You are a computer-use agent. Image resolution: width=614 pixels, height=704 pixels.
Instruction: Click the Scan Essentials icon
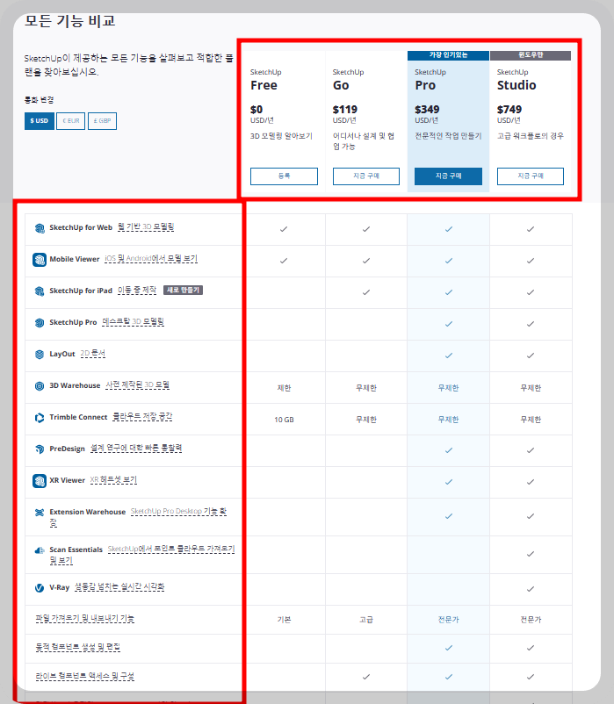(x=40, y=550)
